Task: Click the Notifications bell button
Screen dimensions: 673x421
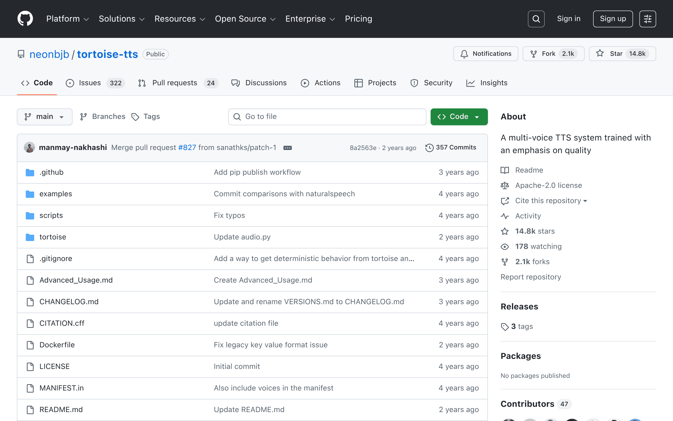Action: (x=486, y=54)
